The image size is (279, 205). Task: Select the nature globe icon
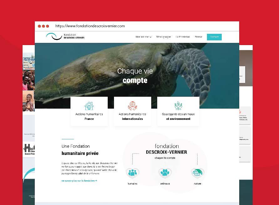point(197,172)
